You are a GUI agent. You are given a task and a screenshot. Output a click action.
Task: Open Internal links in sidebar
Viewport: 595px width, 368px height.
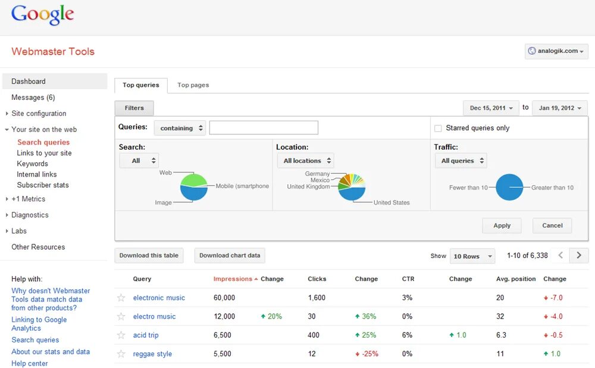pos(36,174)
